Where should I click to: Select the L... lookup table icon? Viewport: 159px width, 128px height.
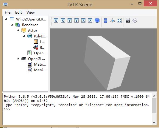pos(36,42)
